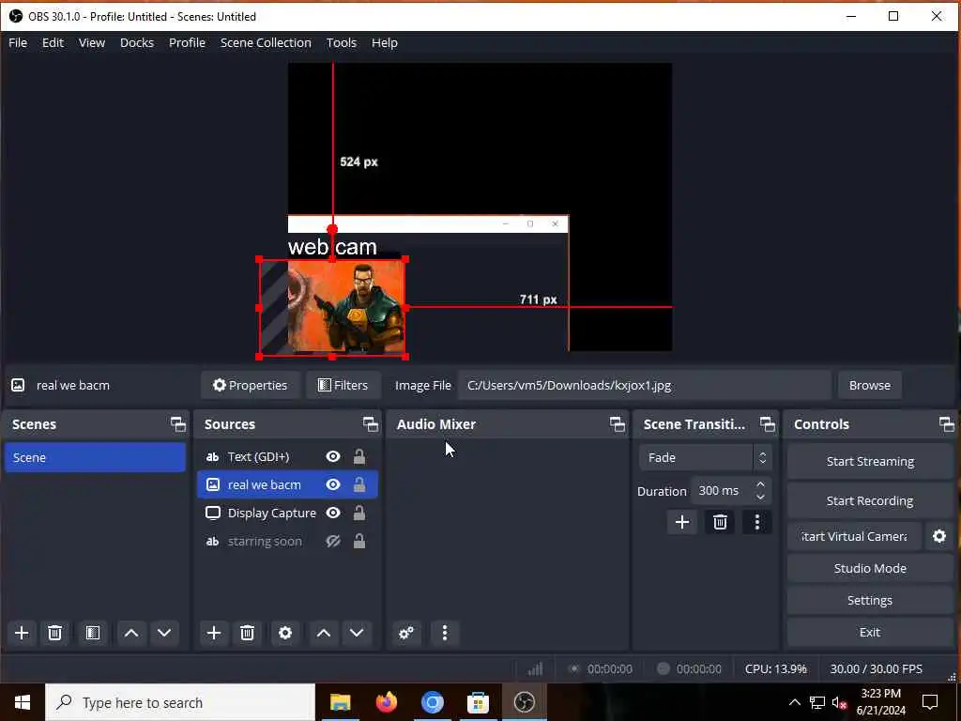Add a new scene with plus icon
This screenshot has width=961, height=721.
point(22,633)
